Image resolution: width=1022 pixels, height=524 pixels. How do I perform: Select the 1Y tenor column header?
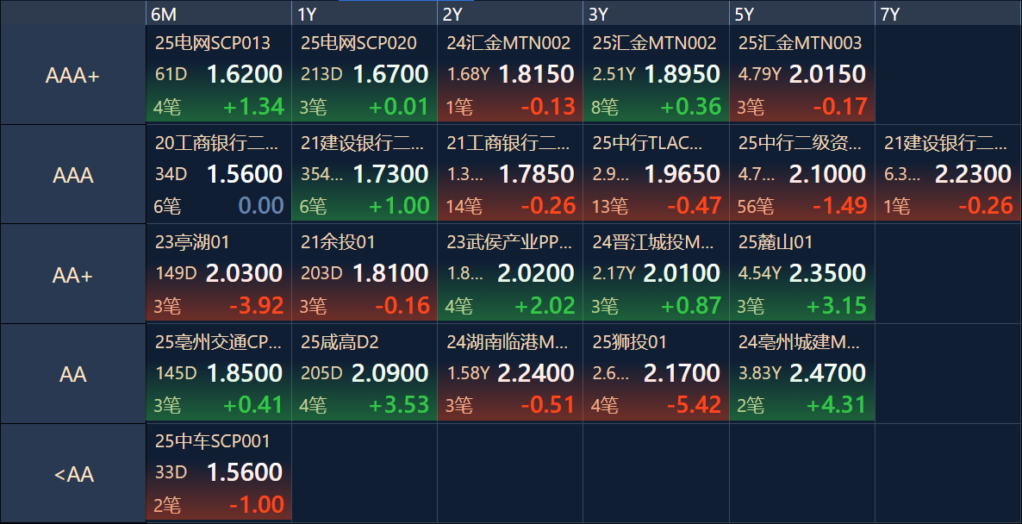pos(365,13)
